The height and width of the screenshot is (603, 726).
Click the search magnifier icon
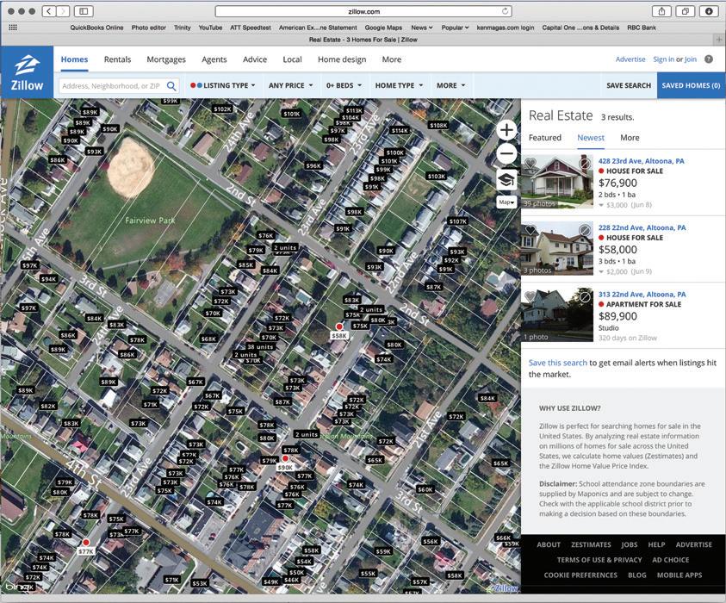tap(171, 85)
